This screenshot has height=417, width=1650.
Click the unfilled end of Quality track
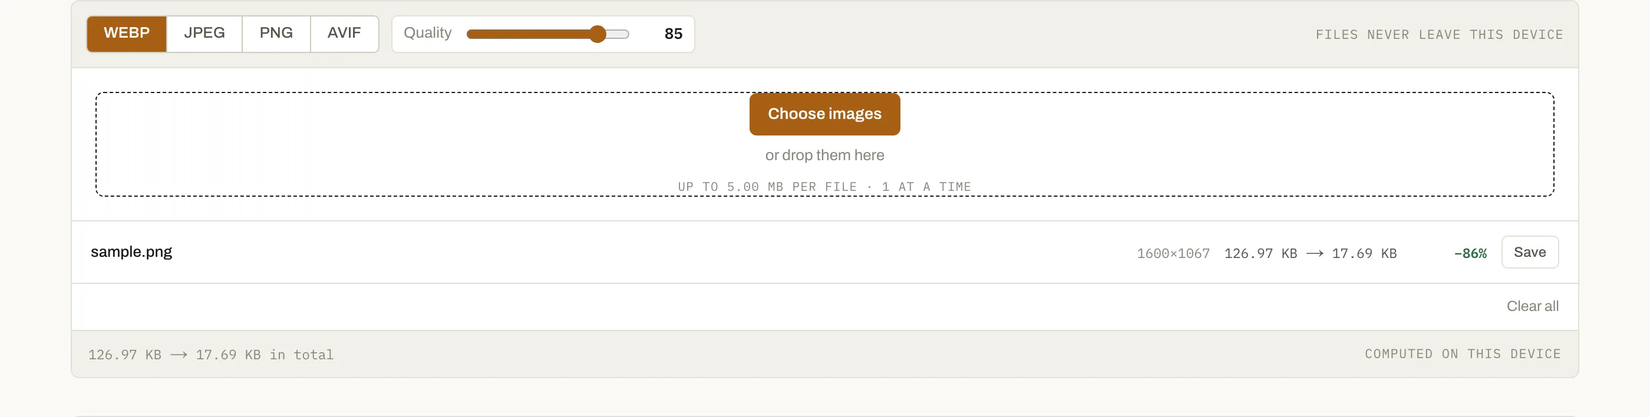tap(618, 34)
